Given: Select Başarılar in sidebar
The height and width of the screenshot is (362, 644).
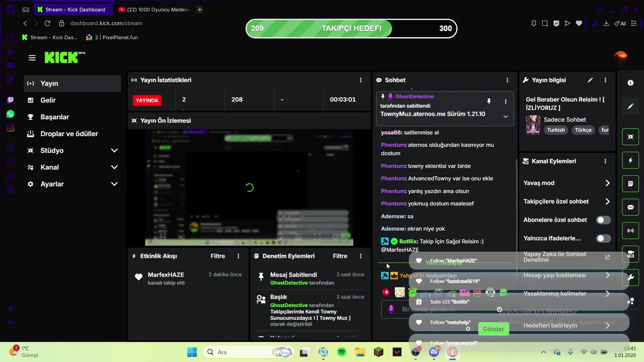Looking at the screenshot, I should (x=72, y=117).
